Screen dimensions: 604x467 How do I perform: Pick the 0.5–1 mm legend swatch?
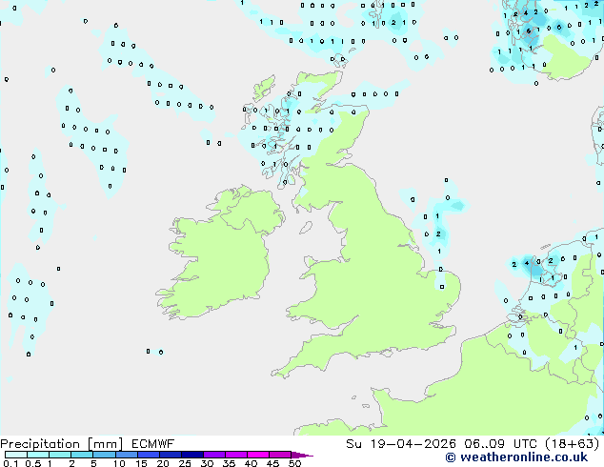38,455
